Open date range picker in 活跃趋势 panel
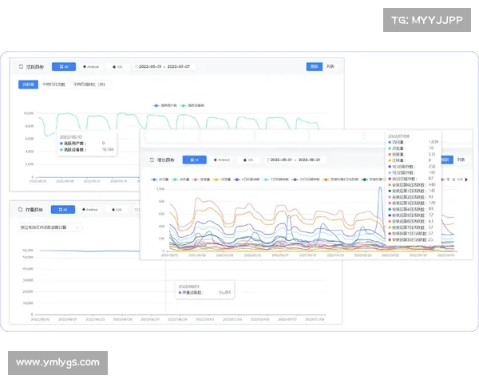 (168, 67)
